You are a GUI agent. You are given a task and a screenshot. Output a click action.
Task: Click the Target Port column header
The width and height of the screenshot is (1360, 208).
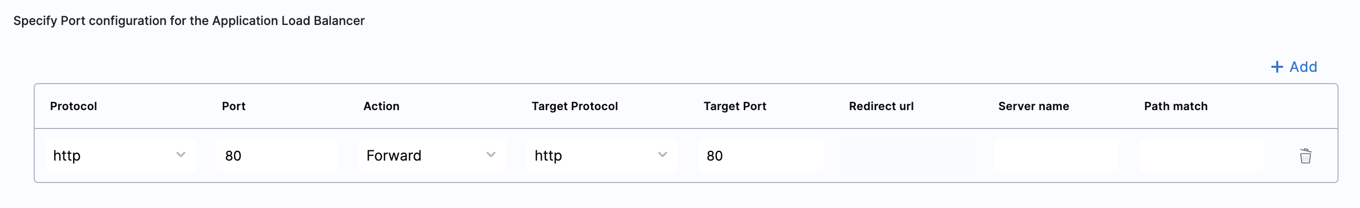coord(734,107)
